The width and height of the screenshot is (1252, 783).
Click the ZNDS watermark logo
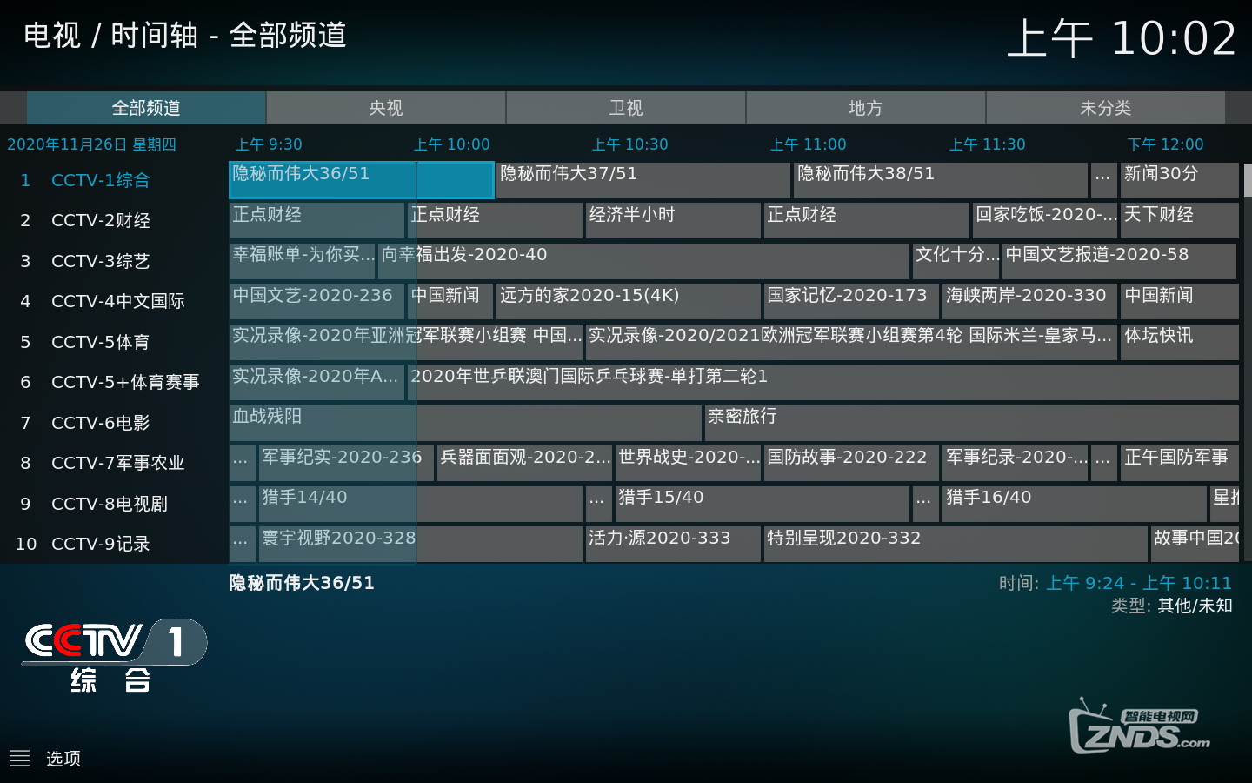(1138, 728)
